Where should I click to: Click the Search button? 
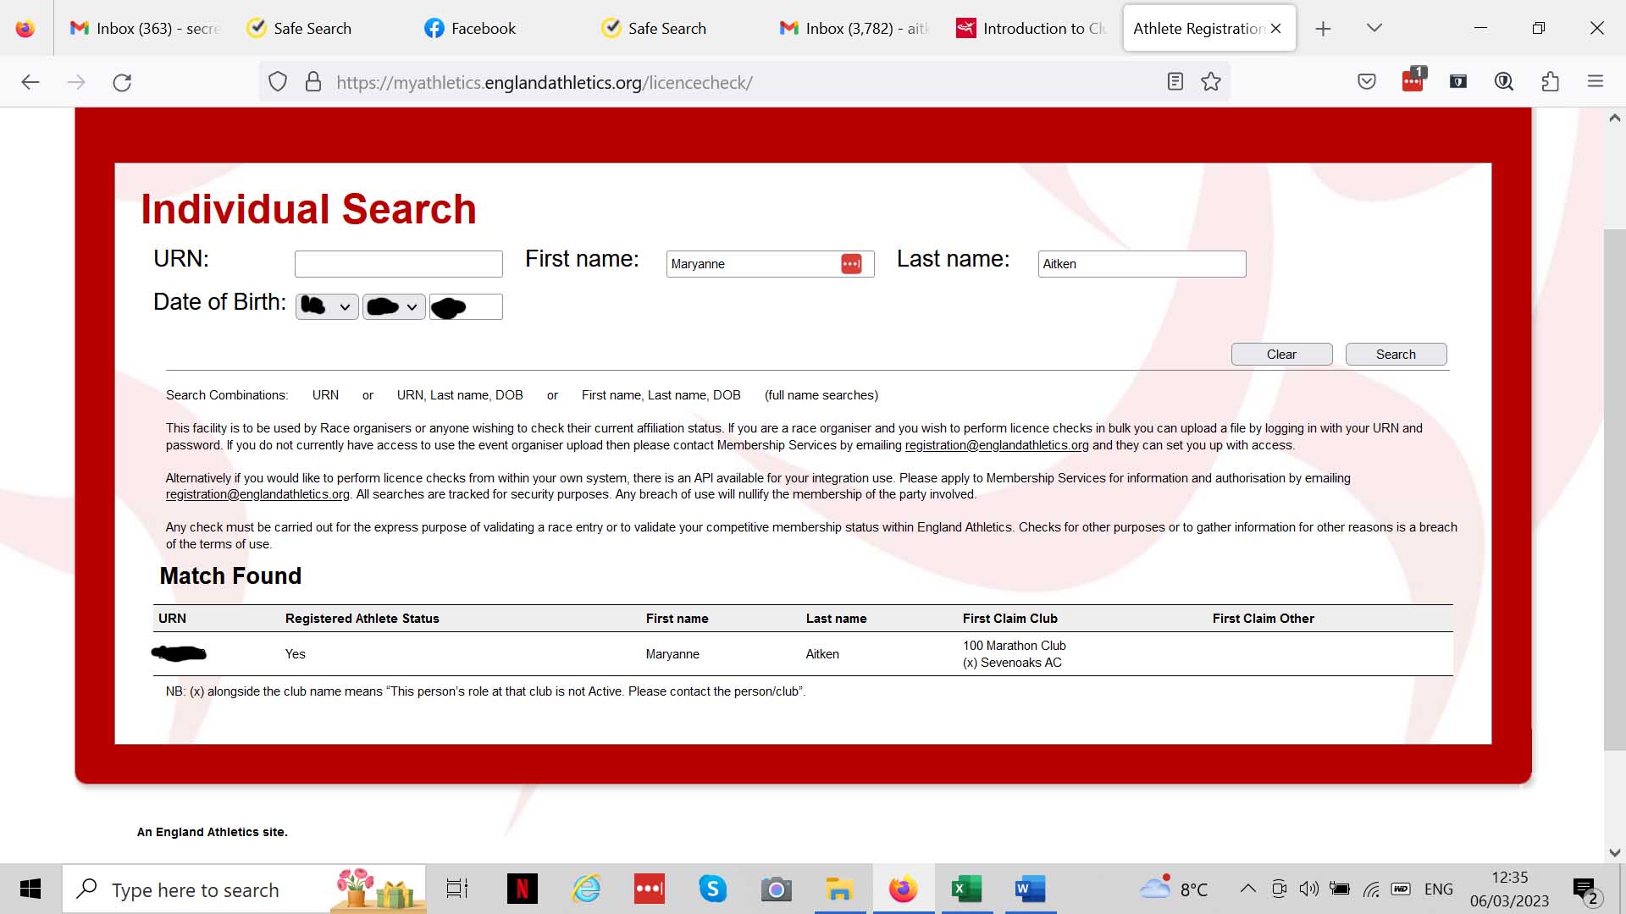[x=1396, y=355]
